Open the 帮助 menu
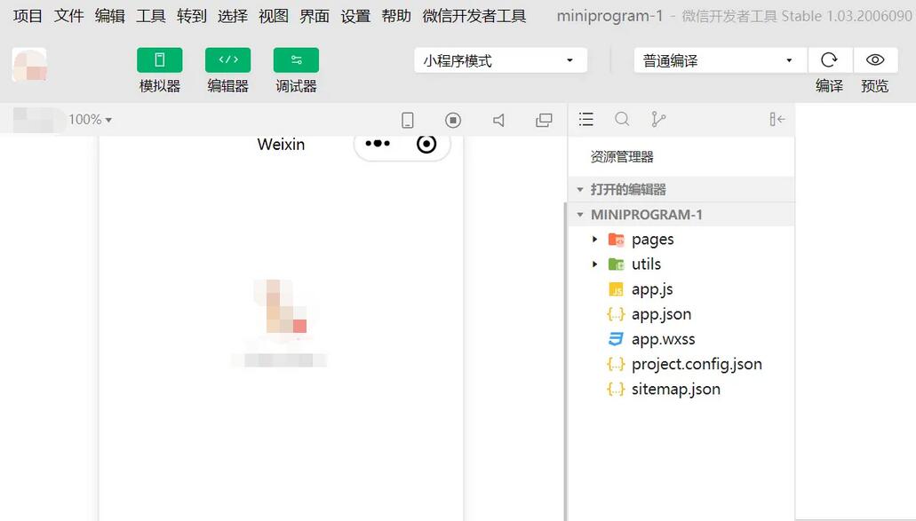Screen dimensions: 916x521 coord(396,16)
